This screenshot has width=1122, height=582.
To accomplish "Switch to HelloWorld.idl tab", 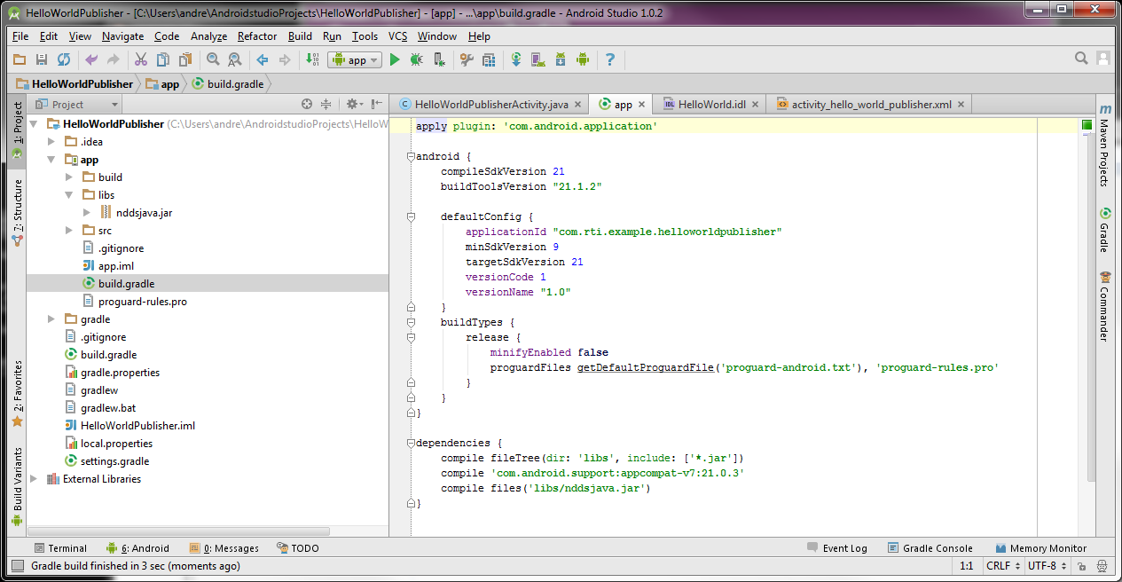I will coord(709,105).
